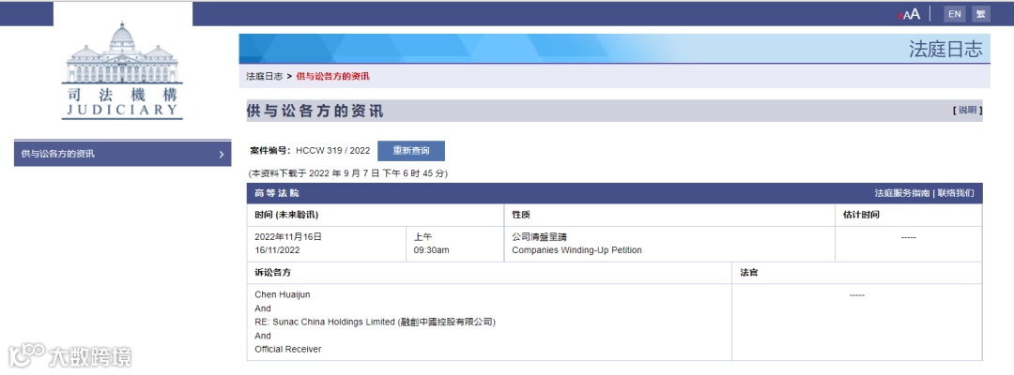Click the time 09:30am
This screenshot has width=1014, height=375.
coord(431,249)
